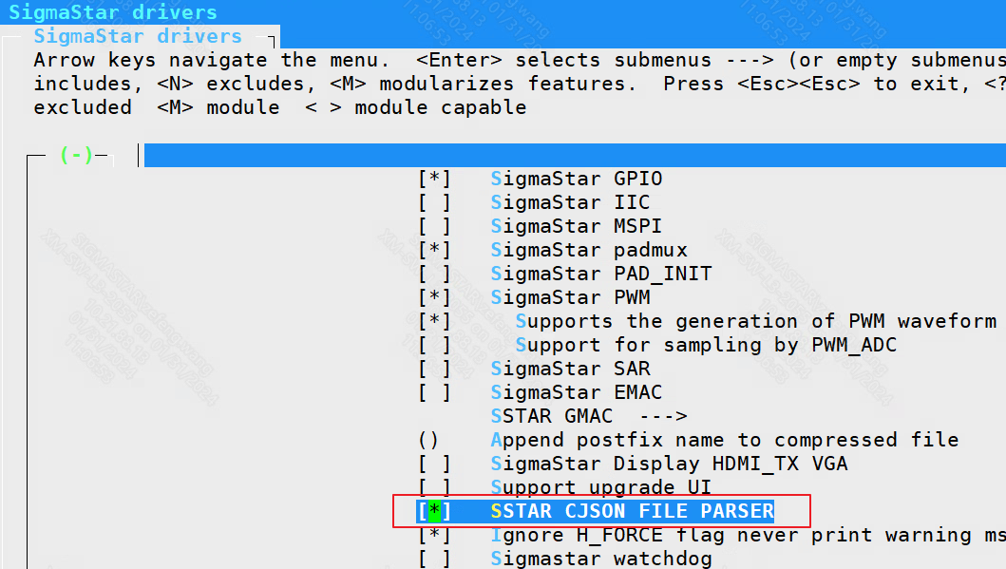Disable PWM waveform generation support checkbox
This screenshot has width=1006, height=569.
pyautogui.click(x=434, y=321)
